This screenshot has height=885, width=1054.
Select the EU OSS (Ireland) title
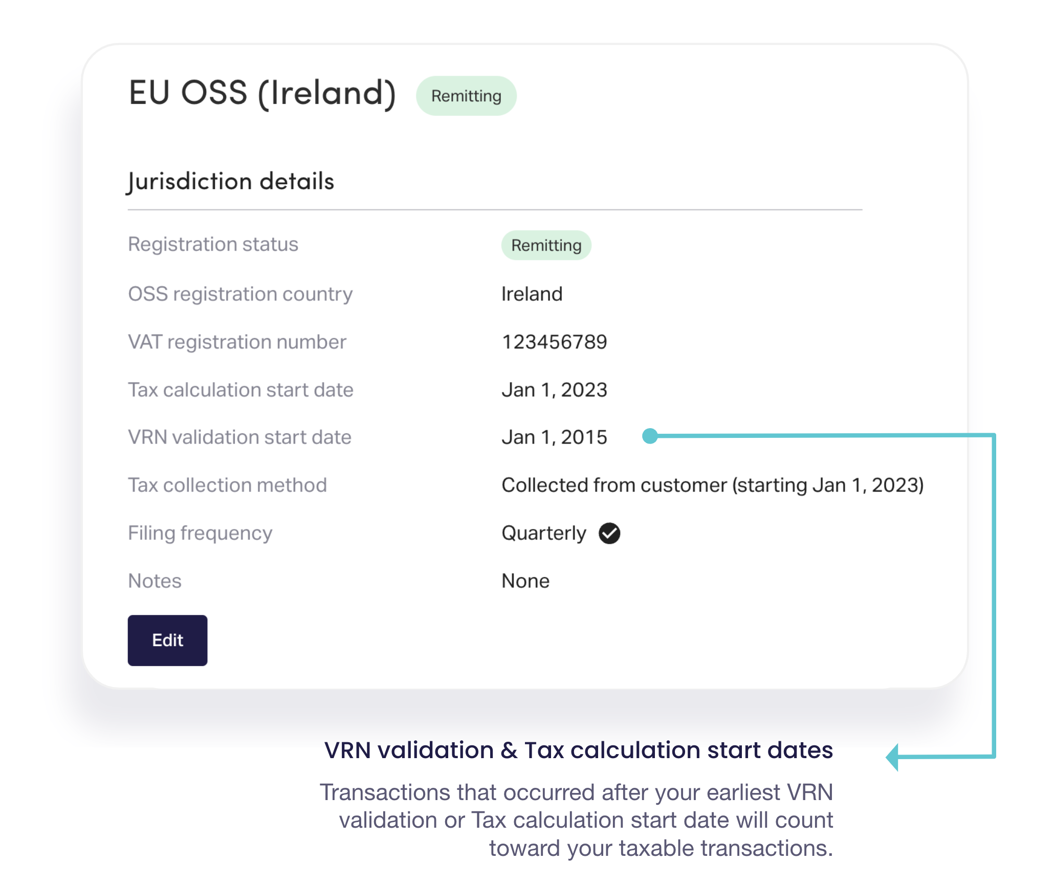tap(262, 93)
